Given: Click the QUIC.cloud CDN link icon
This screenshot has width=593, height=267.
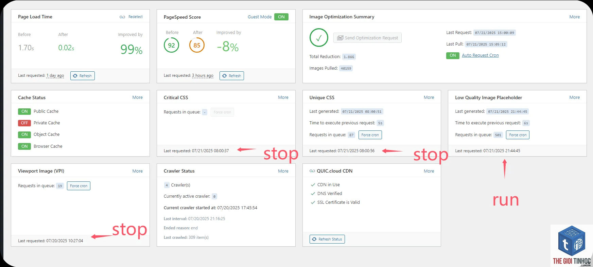Looking at the screenshot, I should pyautogui.click(x=312, y=171).
